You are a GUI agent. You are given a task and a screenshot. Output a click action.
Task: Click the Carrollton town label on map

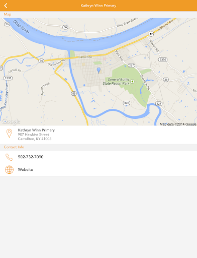pos(85,57)
